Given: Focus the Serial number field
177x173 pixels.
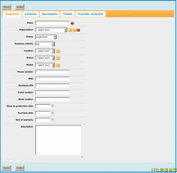Looking at the screenshot, I should click(x=52, y=93).
